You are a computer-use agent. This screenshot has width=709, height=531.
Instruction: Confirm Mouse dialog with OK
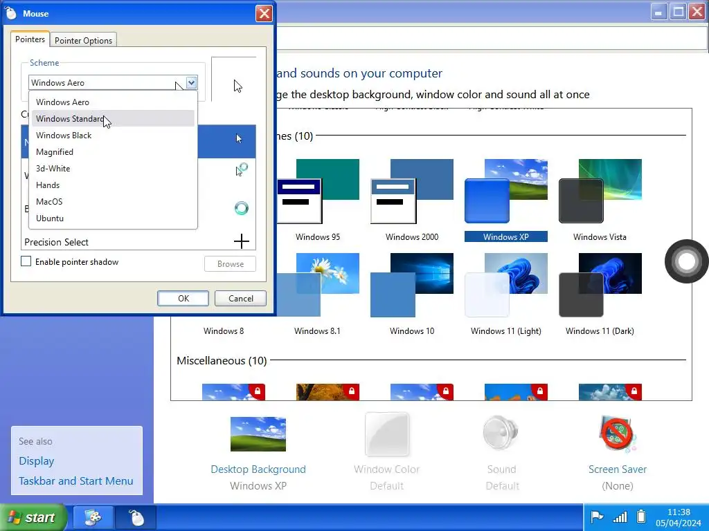183,299
